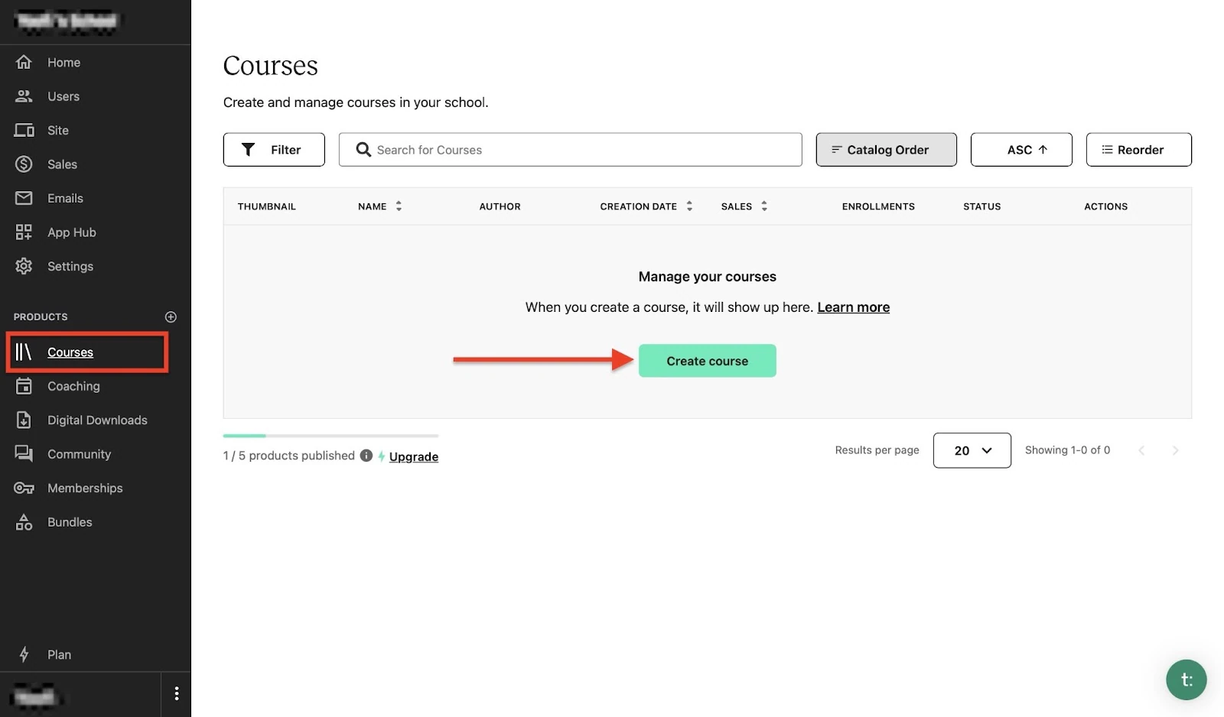This screenshot has height=717, width=1224.
Task: Click the search magnifier icon
Action: [363, 150]
